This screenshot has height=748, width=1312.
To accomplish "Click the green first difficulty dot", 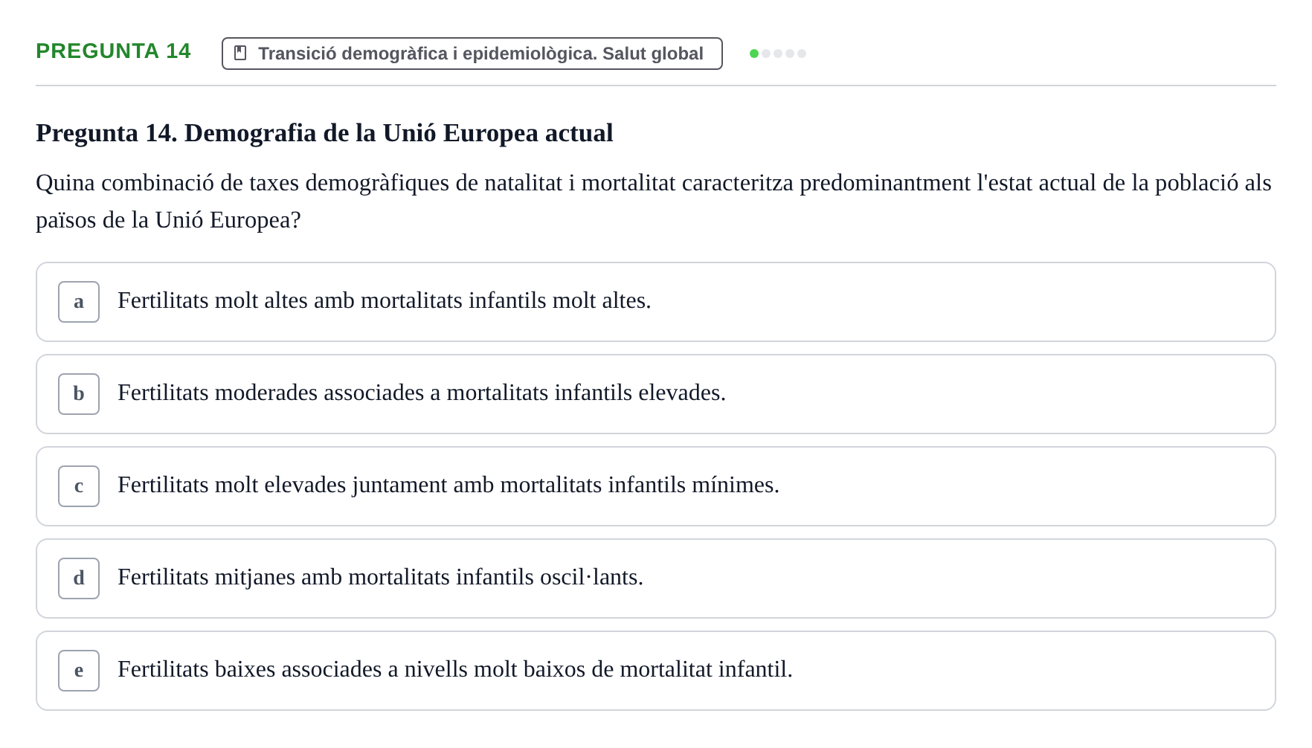I will [754, 54].
